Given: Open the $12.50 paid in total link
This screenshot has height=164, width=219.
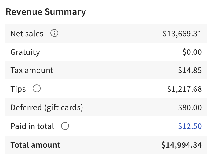Looking at the screenshot, I should coord(190,126).
